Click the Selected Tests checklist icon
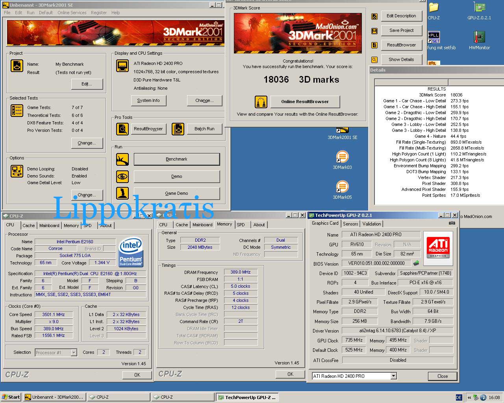 pos(17,111)
